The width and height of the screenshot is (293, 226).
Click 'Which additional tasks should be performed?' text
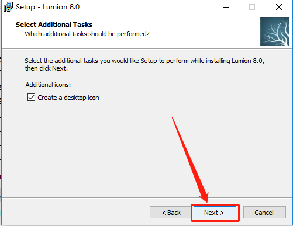pyautogui.click(x=87, y=34)
